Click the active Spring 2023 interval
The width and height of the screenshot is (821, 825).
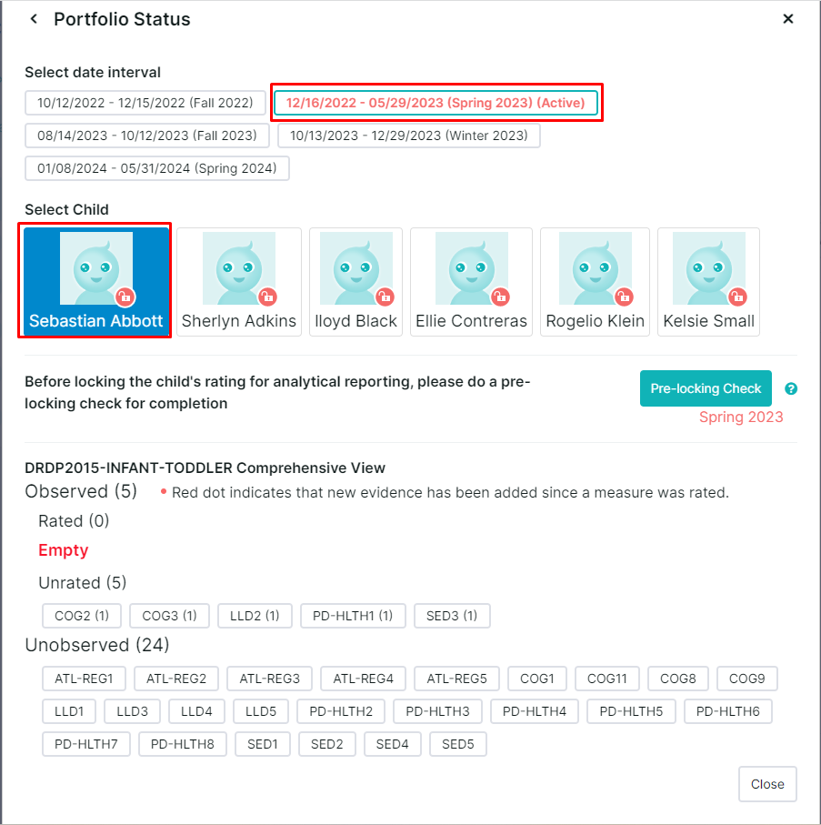point(436,103)
